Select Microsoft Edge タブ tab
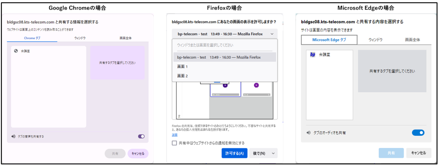The width and height of the screenshot is (442, 168). (x=329, y=40)
